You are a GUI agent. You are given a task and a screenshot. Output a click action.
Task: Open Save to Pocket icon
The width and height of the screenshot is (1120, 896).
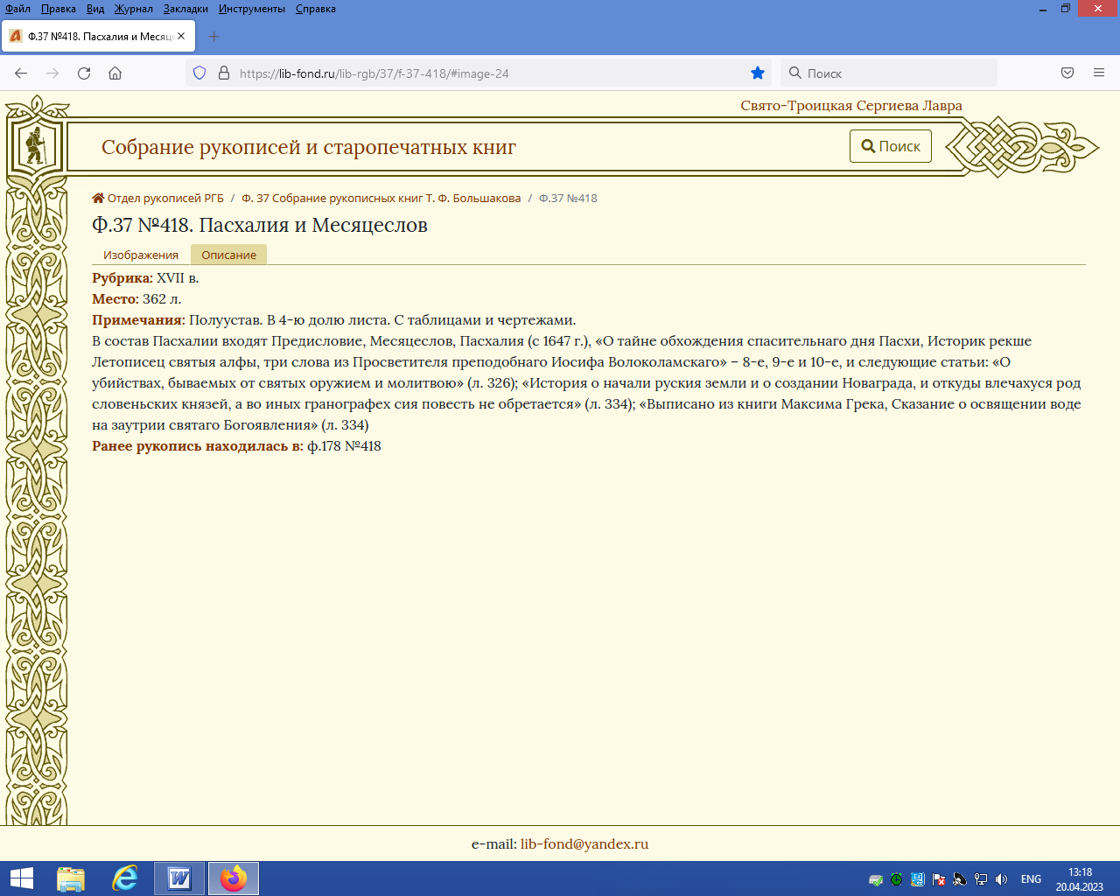point(1067,73)
